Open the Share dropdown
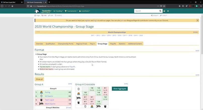Image resolution: width=203 pixels, height=110 pixels. pos(154,15)
